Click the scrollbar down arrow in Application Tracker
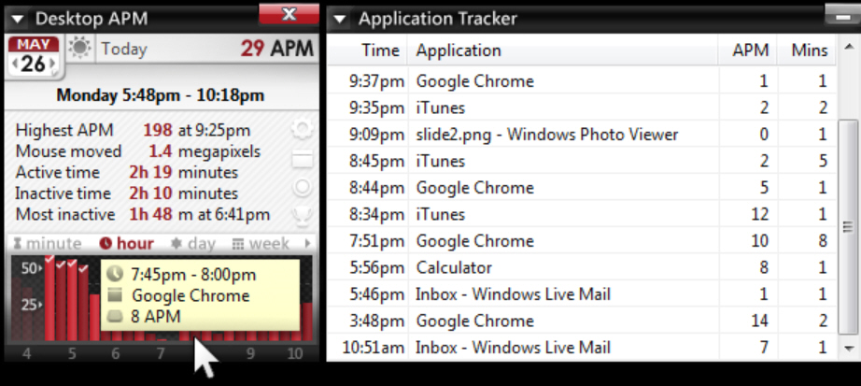 848,348
